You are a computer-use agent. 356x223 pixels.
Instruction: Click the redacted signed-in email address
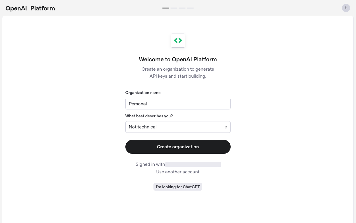pos(193,164)
